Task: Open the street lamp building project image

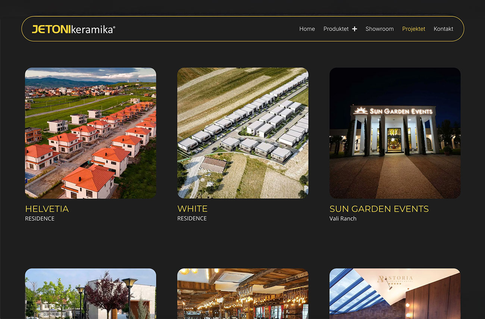Action: pyautogui.click(x=90, y=294)
